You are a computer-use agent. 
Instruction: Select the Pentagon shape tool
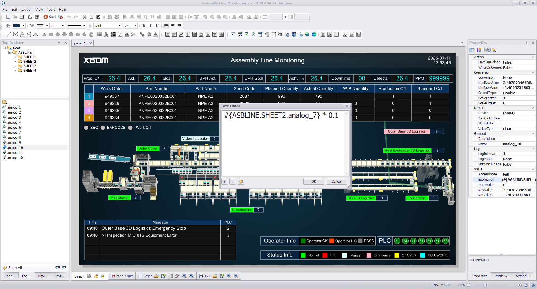58,34
